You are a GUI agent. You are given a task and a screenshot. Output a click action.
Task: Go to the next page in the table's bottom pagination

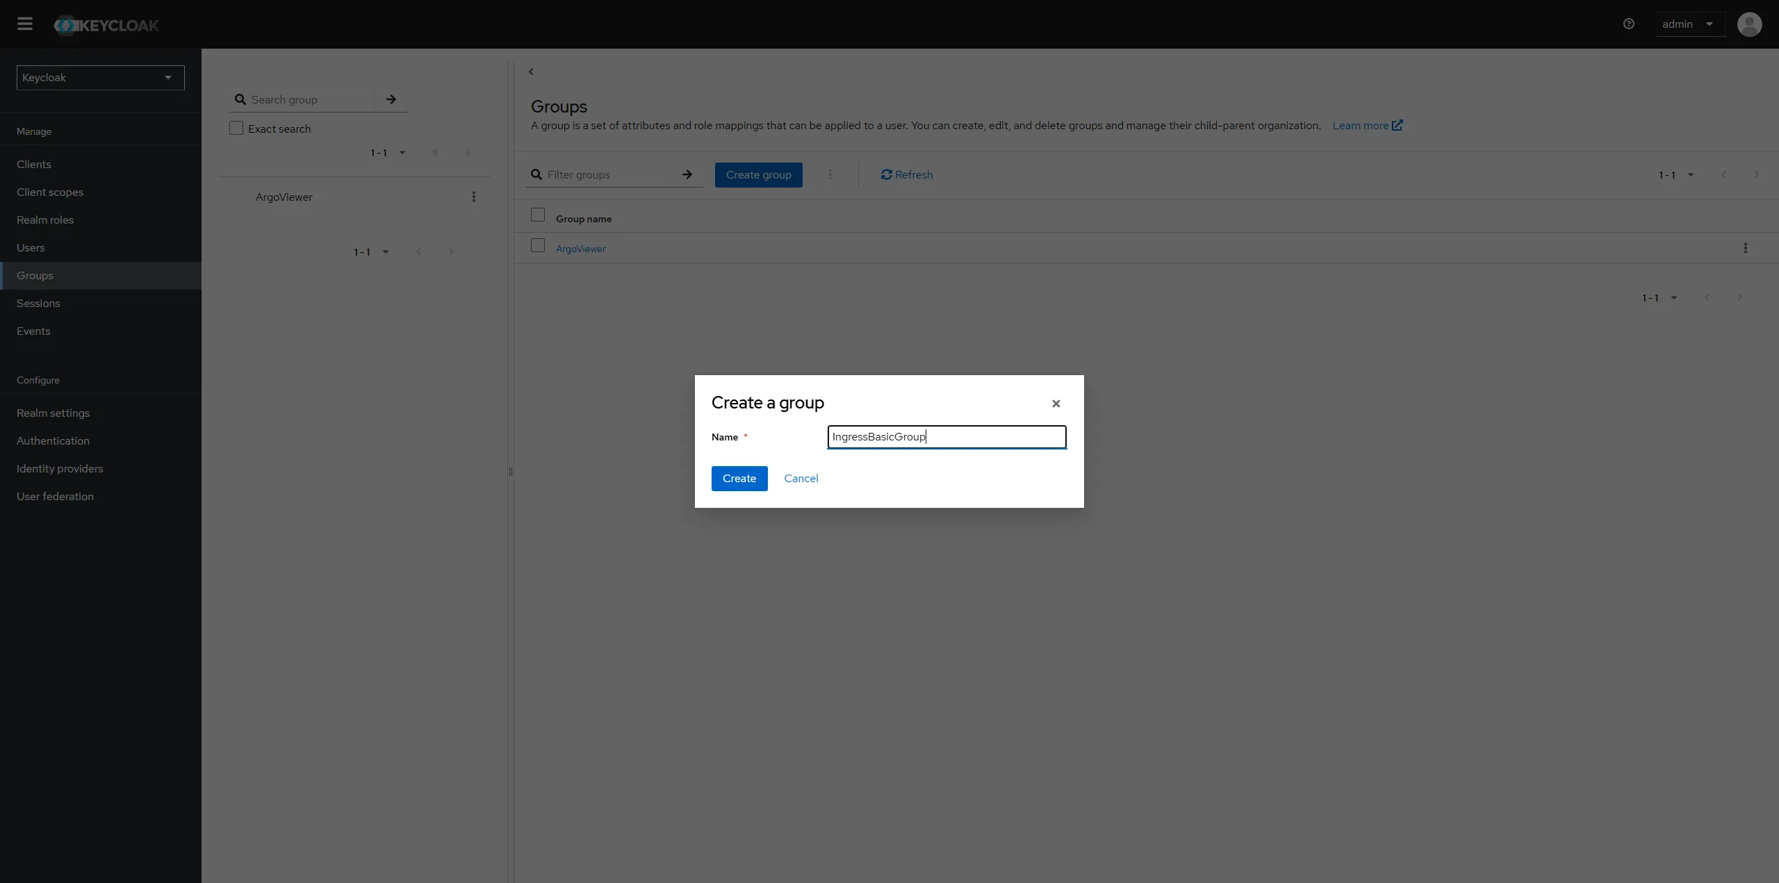(1739, 297)
